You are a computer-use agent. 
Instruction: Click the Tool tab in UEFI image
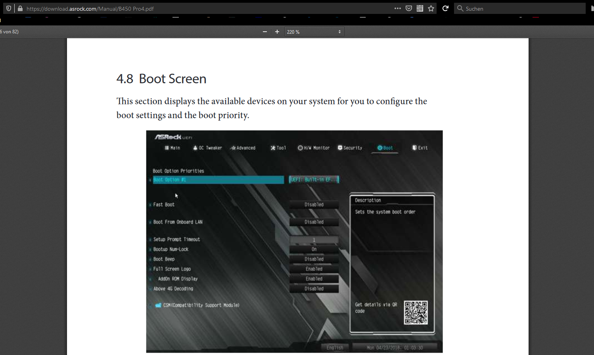click(x=278, y=148)
